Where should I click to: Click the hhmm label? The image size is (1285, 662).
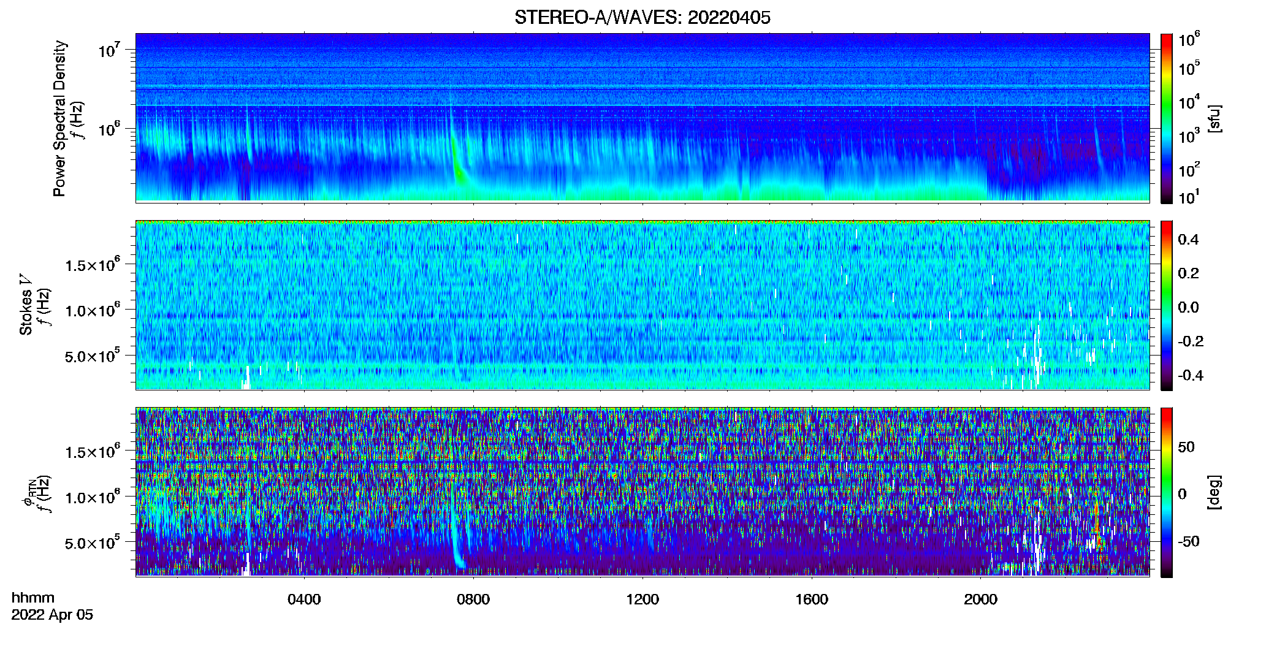click(x=33, y=598)
